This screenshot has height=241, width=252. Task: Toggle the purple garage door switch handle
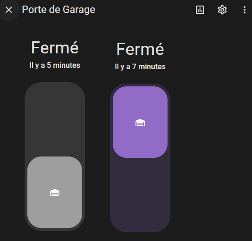(x=140, y=122)
